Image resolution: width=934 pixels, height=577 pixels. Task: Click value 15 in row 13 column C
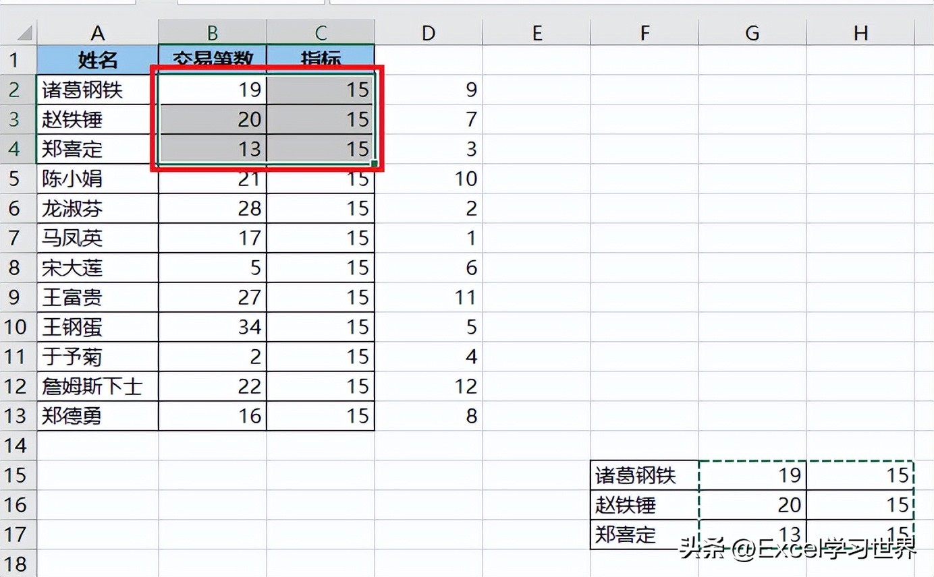[321, 416]
